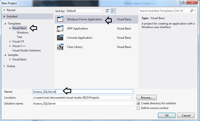Click the Recent section label
The height and width of the screenshot is (121, 200).
click(11, 10)
